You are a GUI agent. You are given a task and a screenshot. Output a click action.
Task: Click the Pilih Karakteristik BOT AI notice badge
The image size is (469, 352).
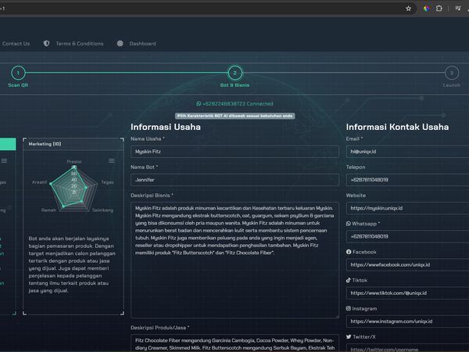click(234, 116)
